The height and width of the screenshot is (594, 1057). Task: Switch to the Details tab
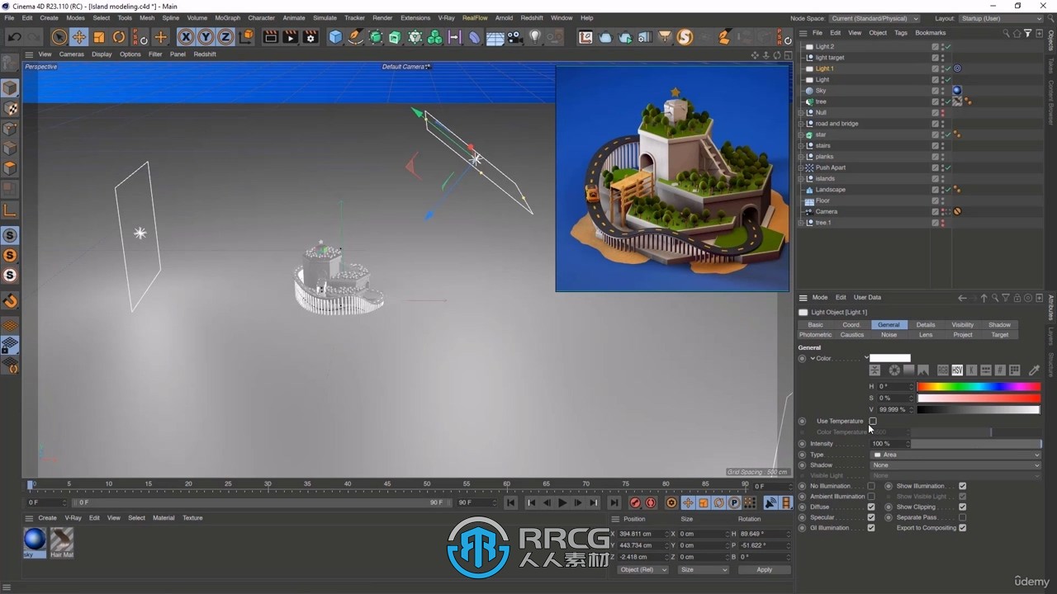click(x=926, y=325)
